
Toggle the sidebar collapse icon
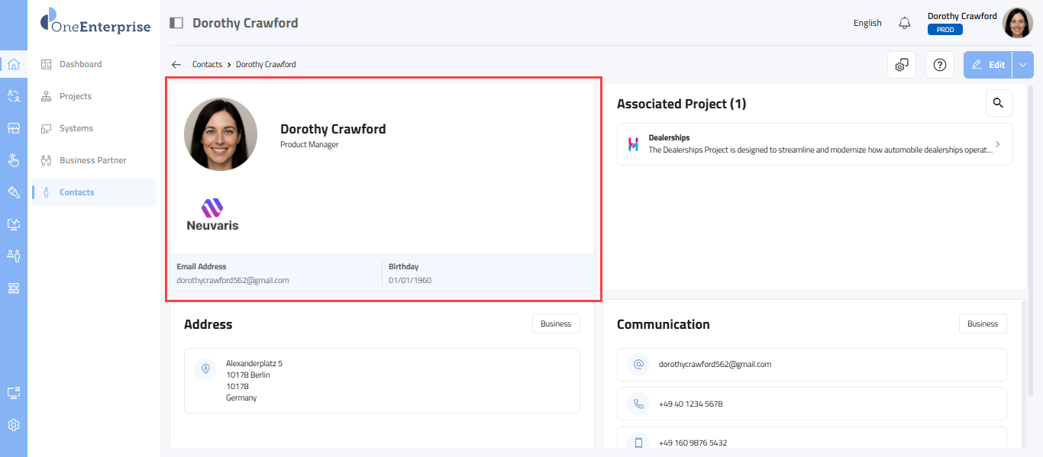coord(176,23)
